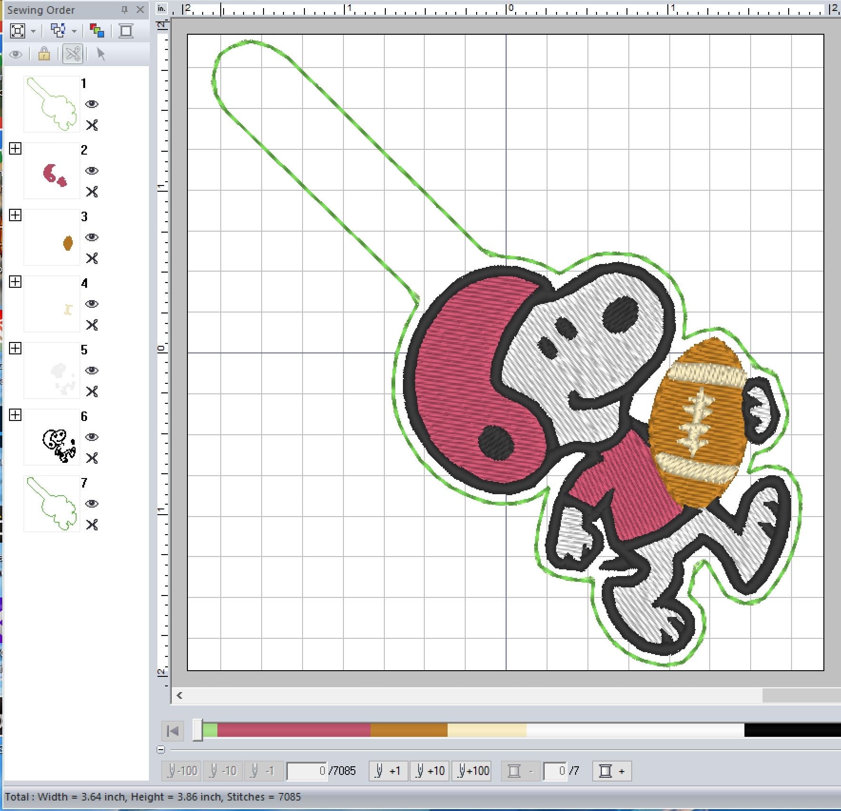Advance stitch simulator by +100 stitches
The width and height of the screenshot is (841, 811).
(474, 771)
